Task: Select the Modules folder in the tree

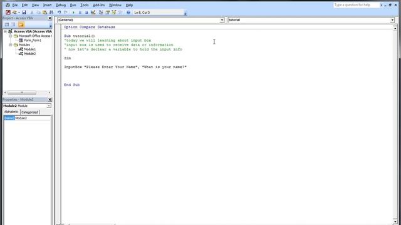Action: tap(24, 45)
